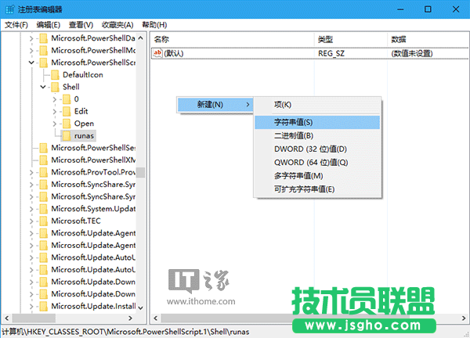Click the Registry Editor title bar icon
Viewport: 470px width, 338px height.
pos(9,9)
